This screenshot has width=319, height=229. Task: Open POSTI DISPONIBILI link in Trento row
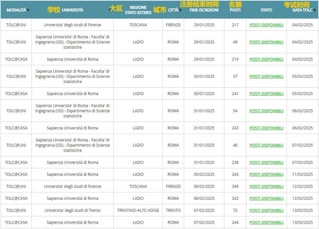[x=266, y=211]
